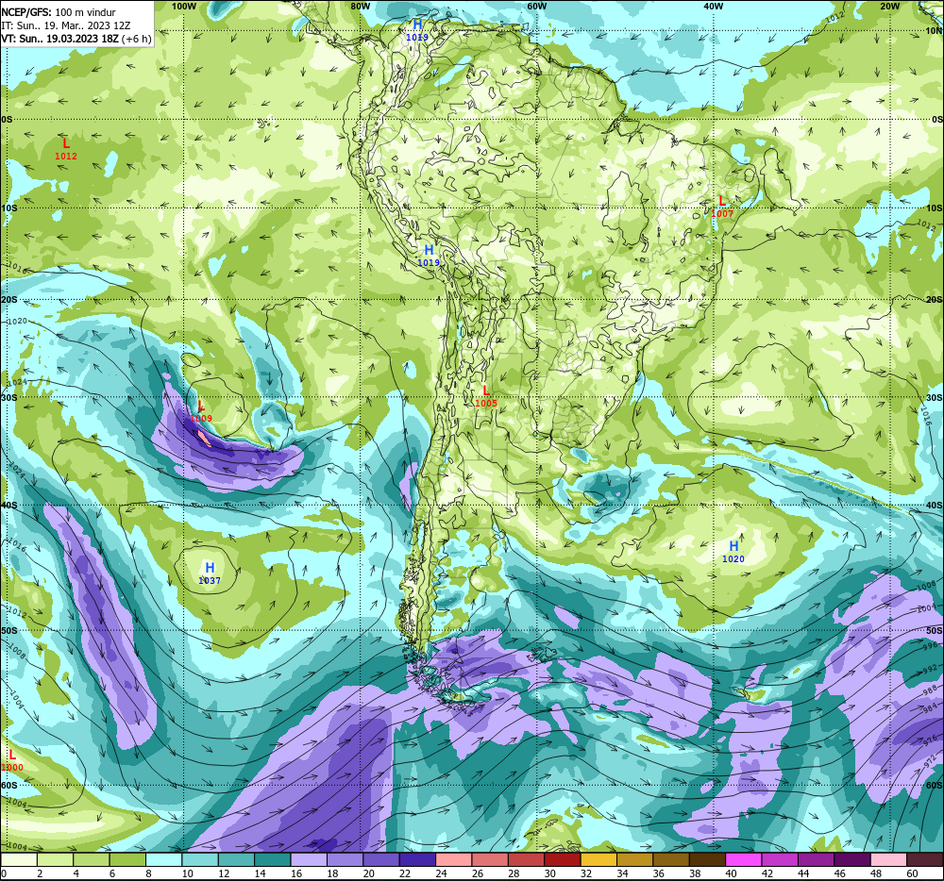Click the dark maroon legend swatch above 60
Image resolution: width=944 pixels, height=881 pixels.
[x=925, y=860]
